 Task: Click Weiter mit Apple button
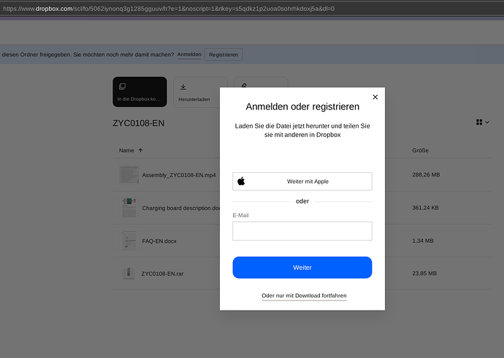click(302, 182)
